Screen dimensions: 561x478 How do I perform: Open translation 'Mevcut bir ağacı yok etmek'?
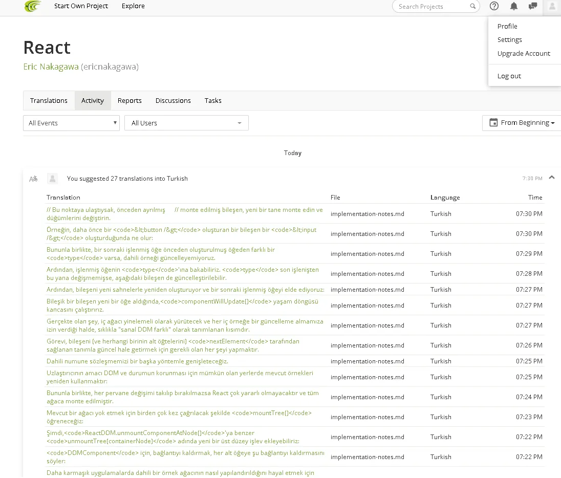(179, 417)
